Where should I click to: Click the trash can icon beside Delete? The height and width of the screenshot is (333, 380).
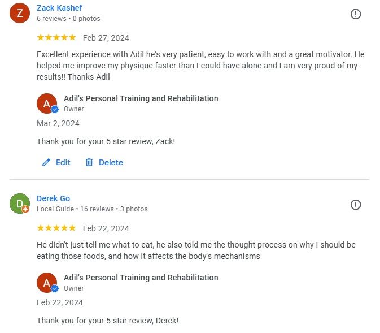[x=89, y=162]
